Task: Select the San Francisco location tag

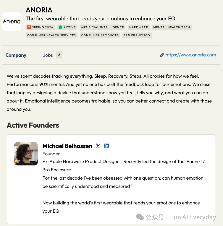Action: [137, 35]
